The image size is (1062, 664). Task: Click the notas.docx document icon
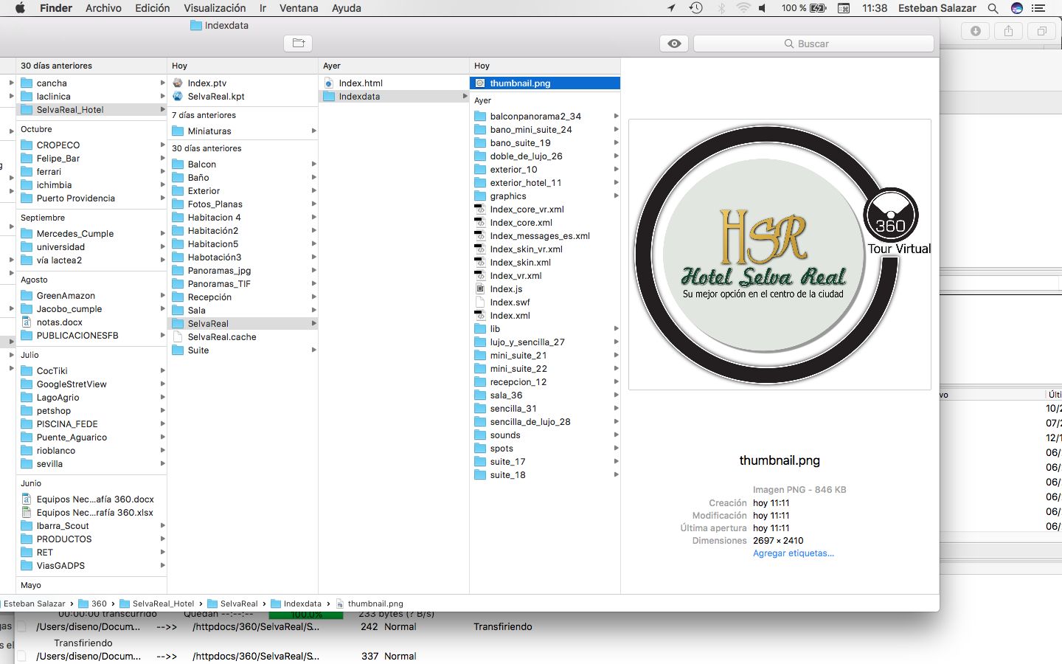click(27, 322)
